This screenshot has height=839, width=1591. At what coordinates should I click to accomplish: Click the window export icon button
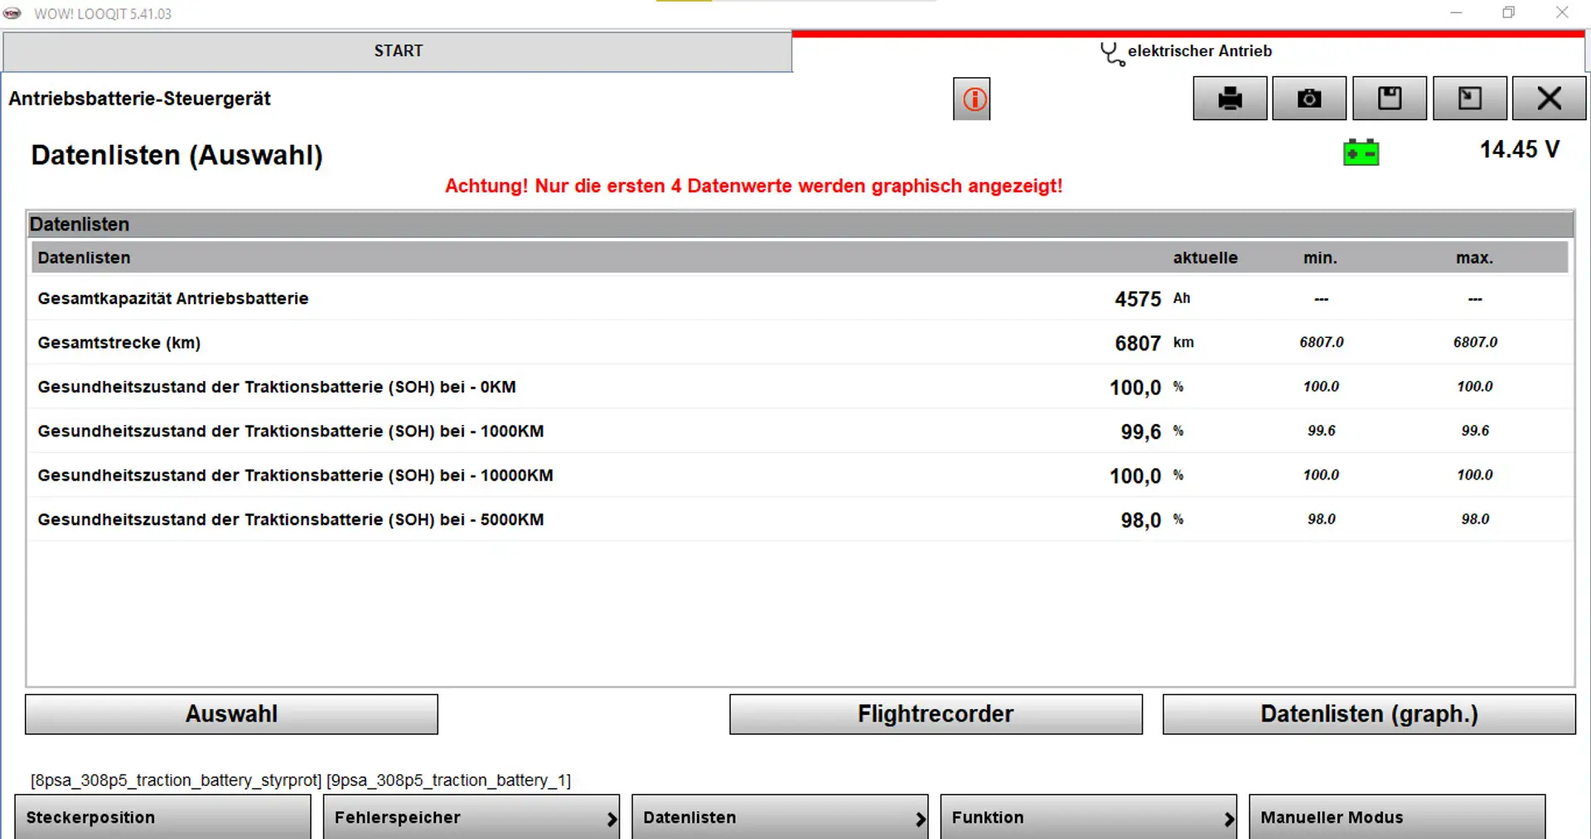(x=1469, y=99)
